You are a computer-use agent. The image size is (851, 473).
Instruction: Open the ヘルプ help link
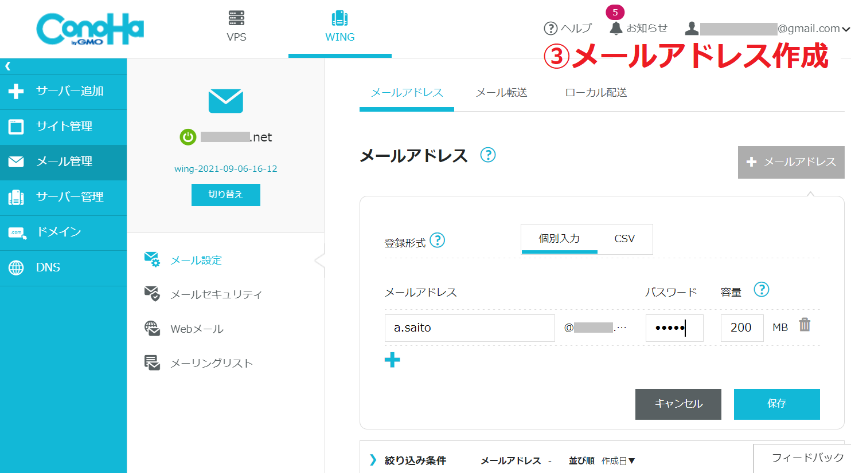point(568,28)
